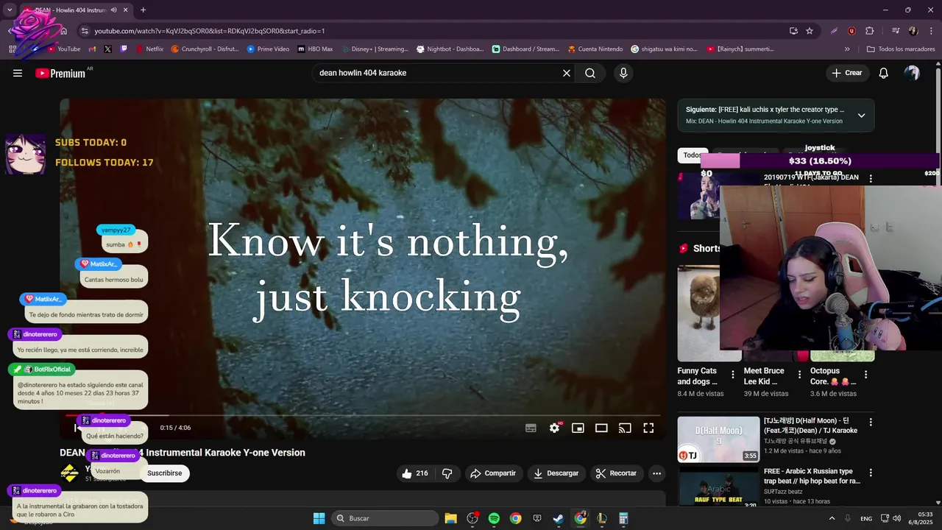The height and width of the screenshot is (530, 942).
Task: Open the YouTube account avatar menu
Action: point(912,73)
